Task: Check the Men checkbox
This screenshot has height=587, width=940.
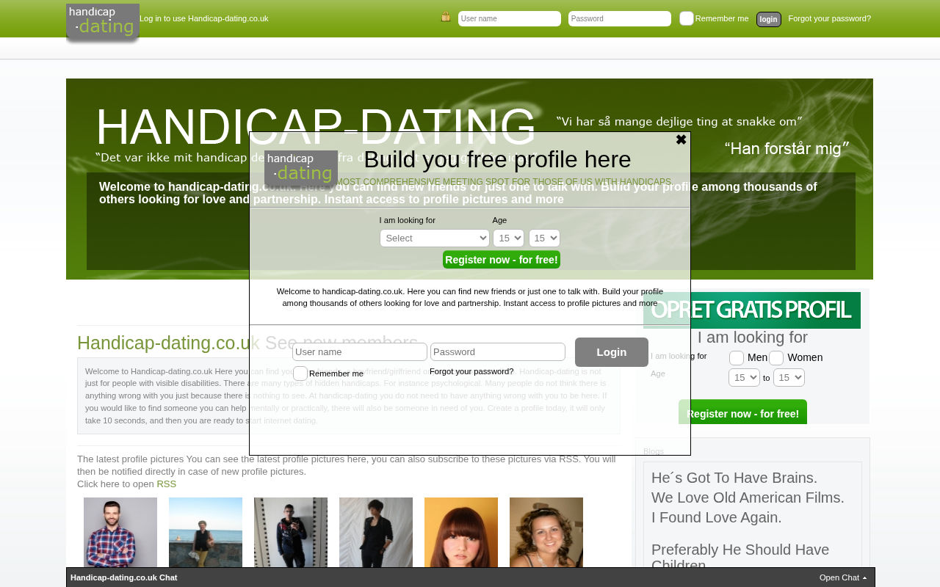Action: (x=737, y=358)
